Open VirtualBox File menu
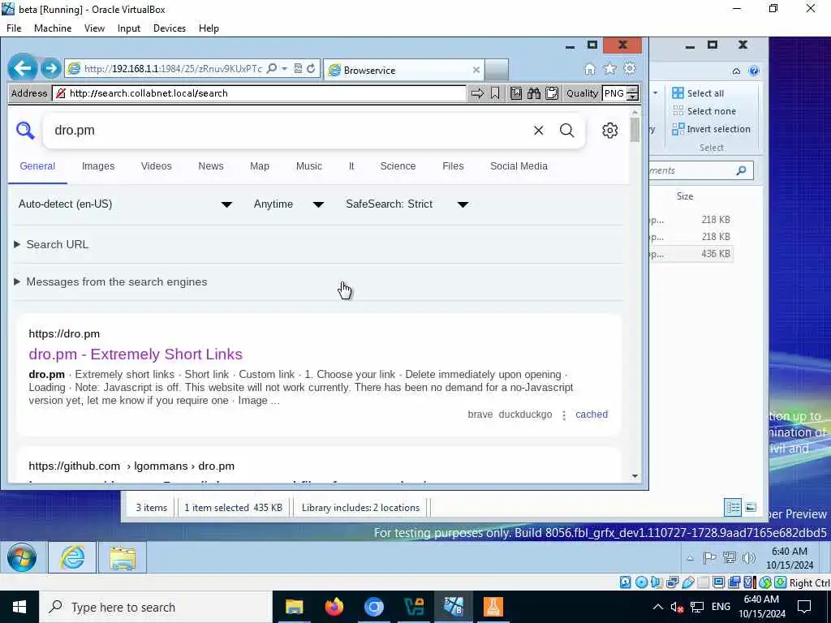Image resolution: width=831 pixels, height=623 pixels. click(x=15, y=28)
